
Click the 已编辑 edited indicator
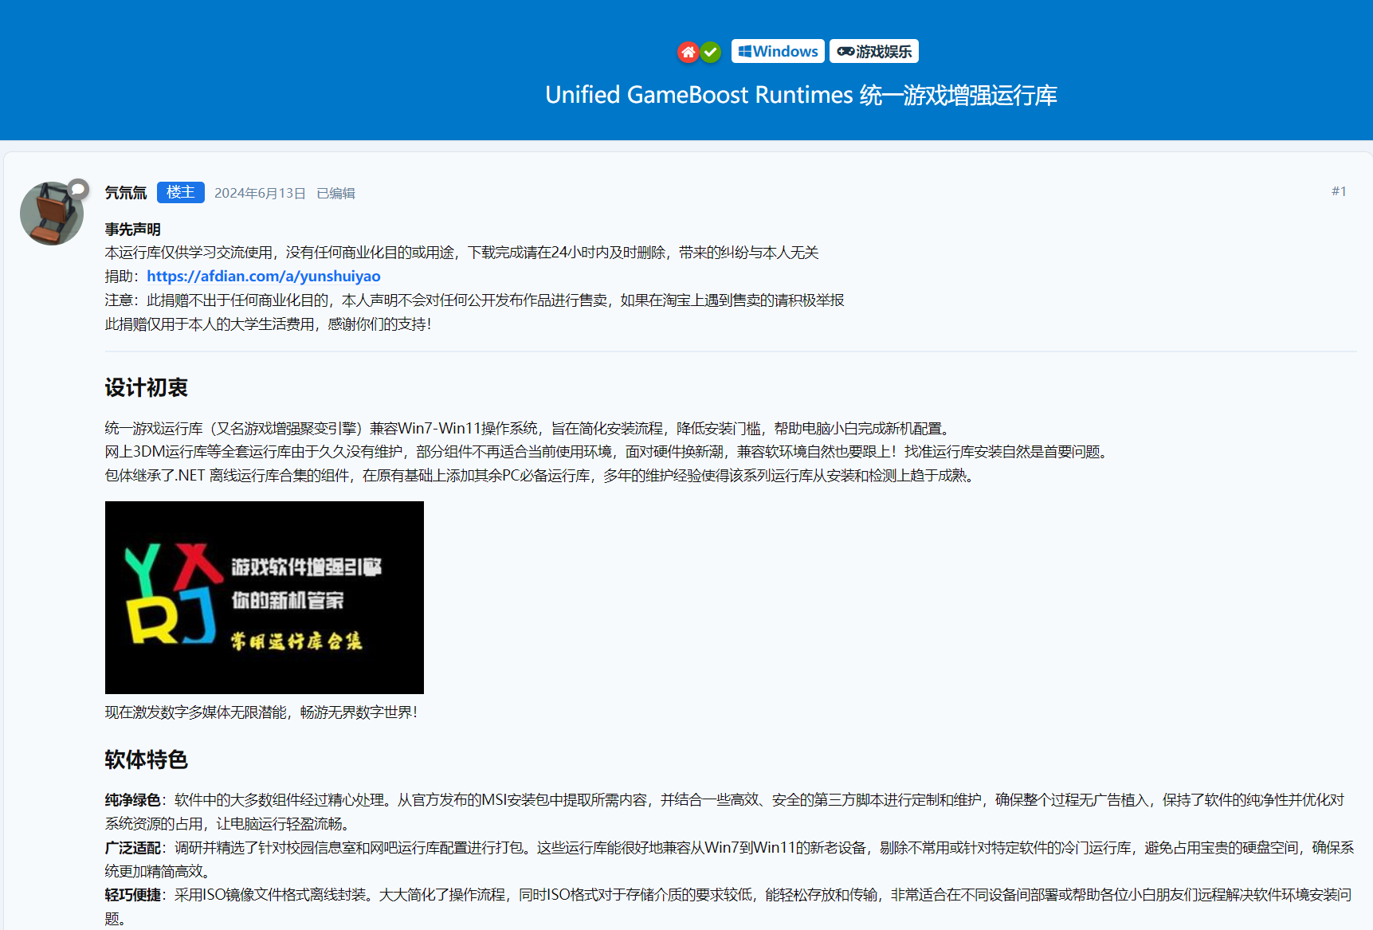coord(335,193)
